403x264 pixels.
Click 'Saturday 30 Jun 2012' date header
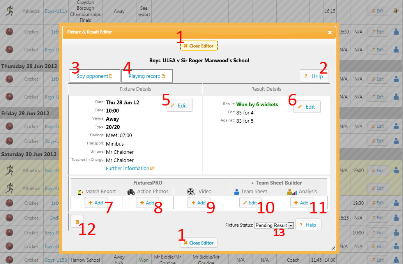coord(29,154)
